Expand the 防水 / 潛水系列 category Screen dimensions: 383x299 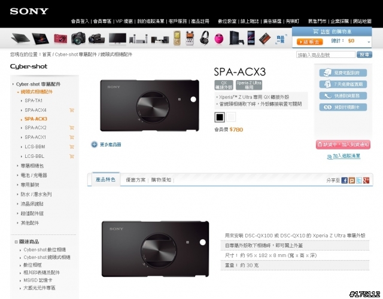[x=17, y=194]
